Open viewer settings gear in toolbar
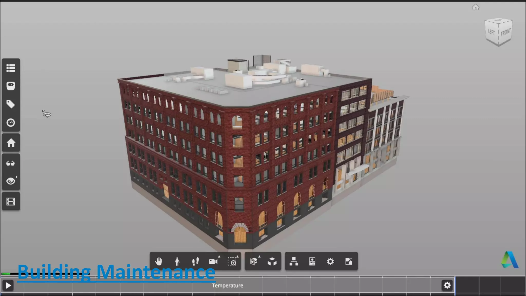526x296 pixels. 330,262
